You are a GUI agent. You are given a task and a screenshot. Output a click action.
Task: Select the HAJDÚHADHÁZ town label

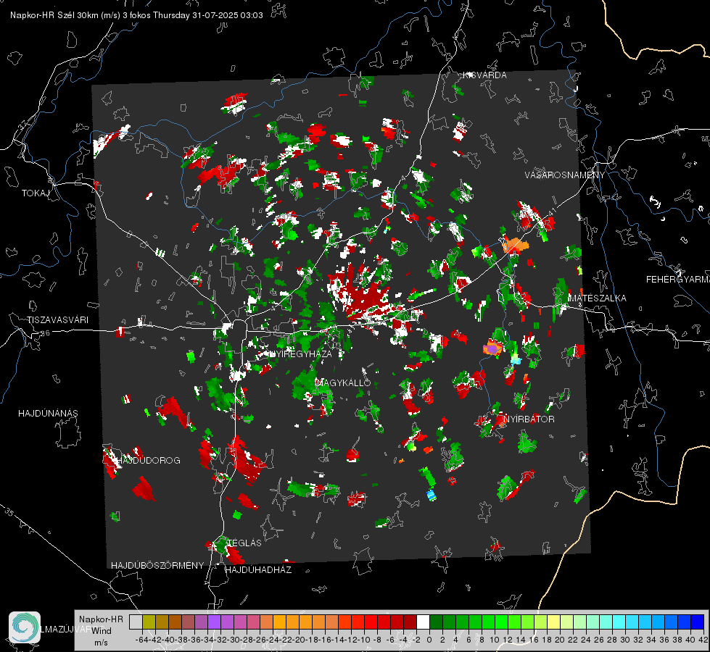coord(259,569)
